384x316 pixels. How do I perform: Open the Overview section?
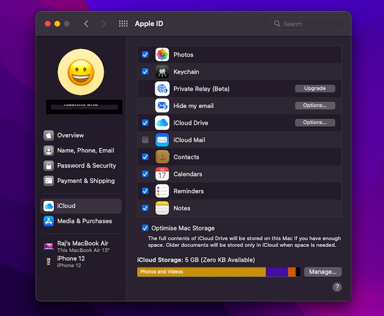pyautogui.click(x=81, y=135)
